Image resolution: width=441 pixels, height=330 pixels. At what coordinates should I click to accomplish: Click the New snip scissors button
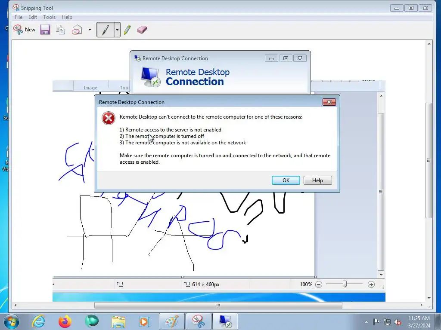coord(24,30)
